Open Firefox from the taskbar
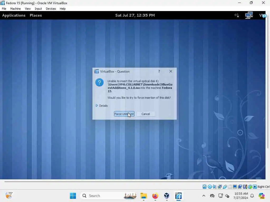This screenshot has height=202, width=270. click(155, 196)
